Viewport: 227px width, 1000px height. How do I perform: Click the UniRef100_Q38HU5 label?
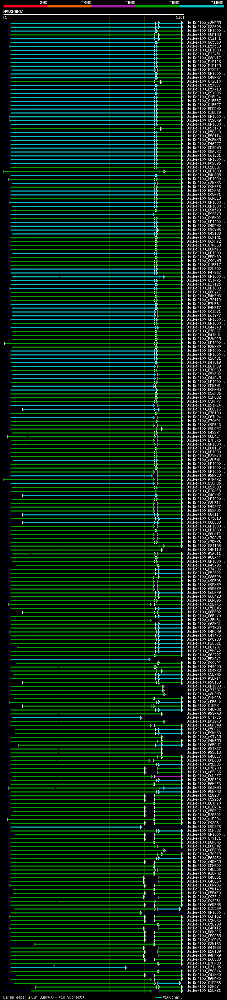(x=203, y=483)
